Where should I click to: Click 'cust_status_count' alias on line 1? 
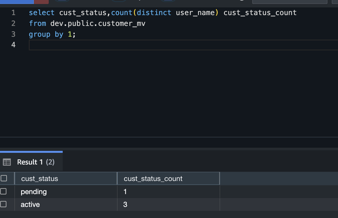pos(260,13)
